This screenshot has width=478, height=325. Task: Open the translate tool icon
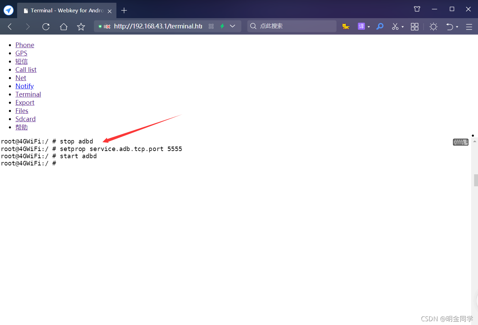(x=361, y=26)
